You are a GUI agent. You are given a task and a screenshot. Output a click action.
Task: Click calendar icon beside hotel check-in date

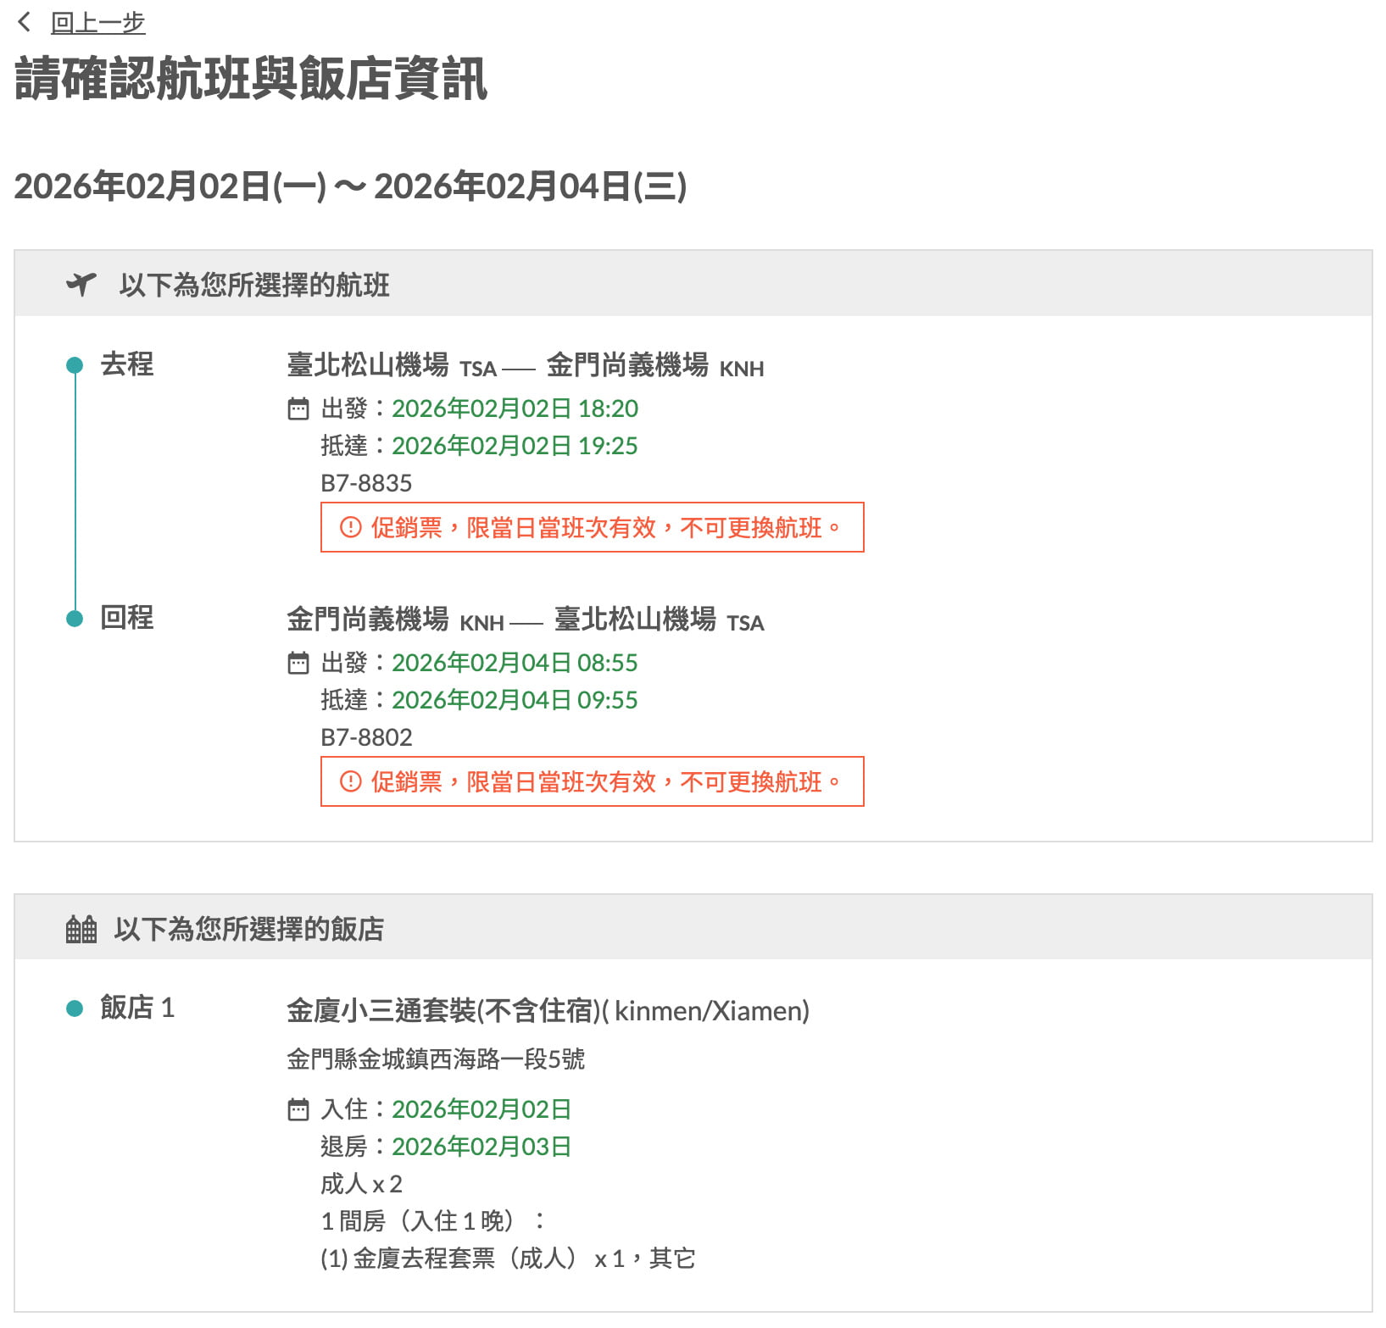point(298,1109)
